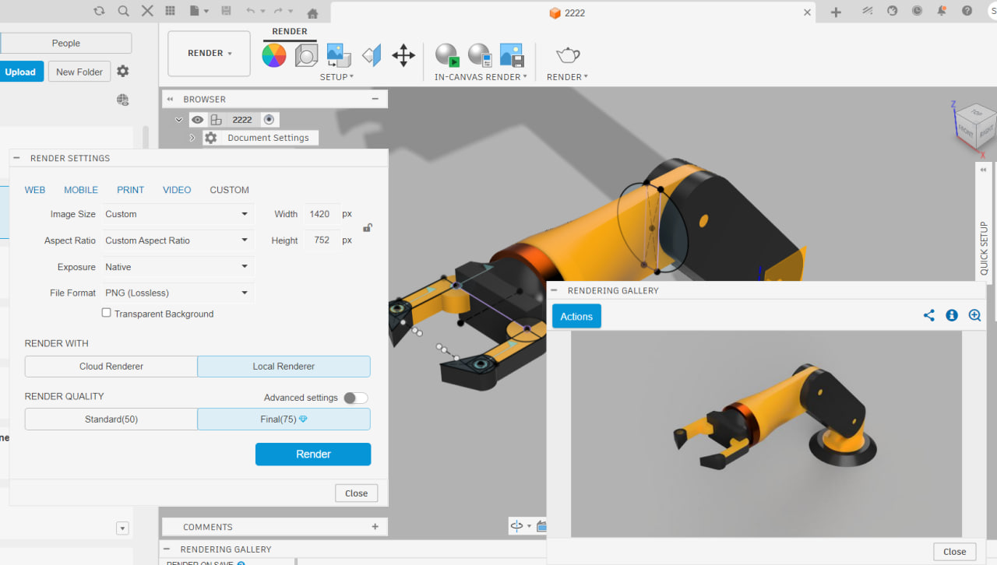Enable the Transparent Background checkbox
This screenshot has width=997, height=565.
[106, 313]
